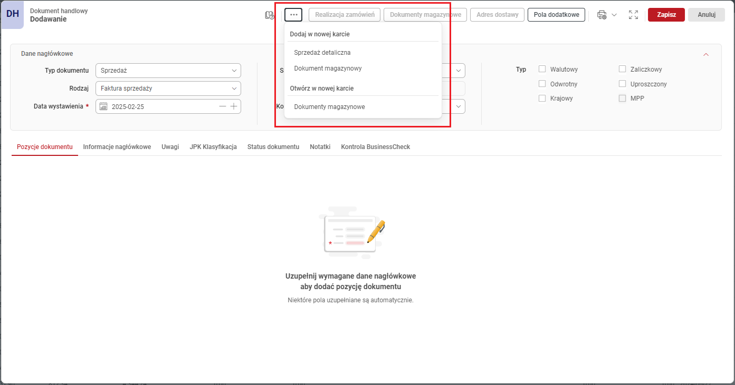735x385 pixels.
Task: Tick the Zaliczkowy checkbox
Action: click(x=622, y=69)
